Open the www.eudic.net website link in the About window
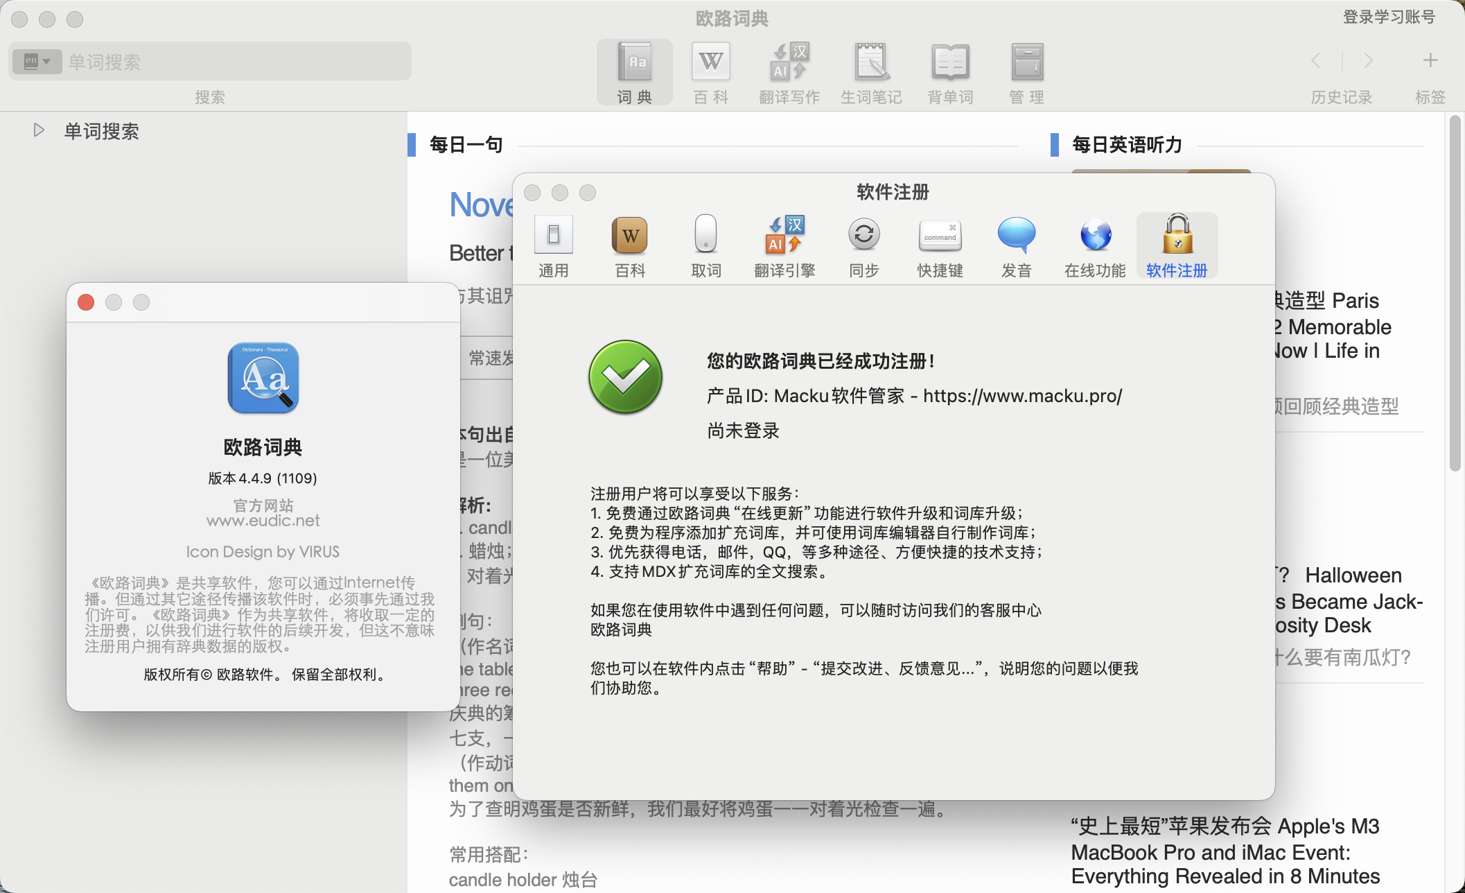The width and height of the screenshot is (1465, 893). (263, 521)
